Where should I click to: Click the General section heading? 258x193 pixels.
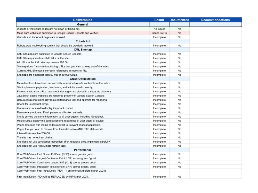(83, 24)
